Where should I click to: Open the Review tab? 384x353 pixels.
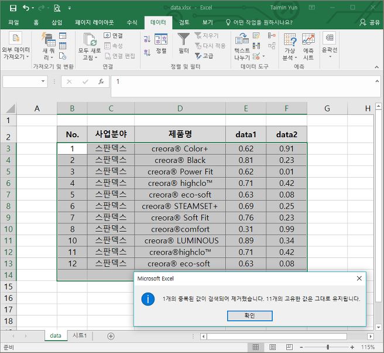[184, 22]
